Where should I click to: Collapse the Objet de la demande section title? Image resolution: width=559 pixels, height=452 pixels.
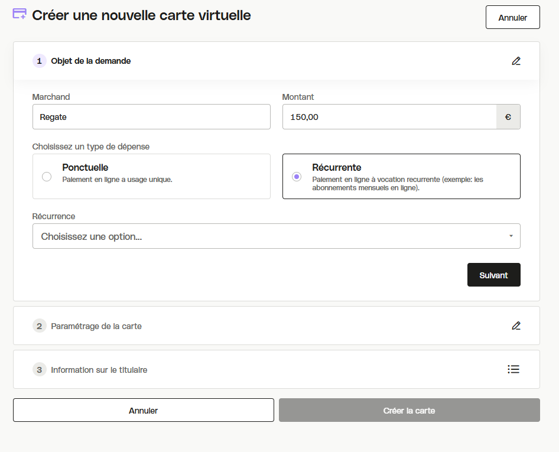[91, 61]
